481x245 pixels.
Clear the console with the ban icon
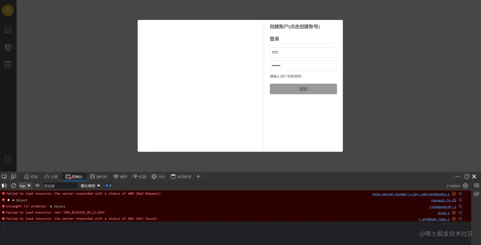13,186
